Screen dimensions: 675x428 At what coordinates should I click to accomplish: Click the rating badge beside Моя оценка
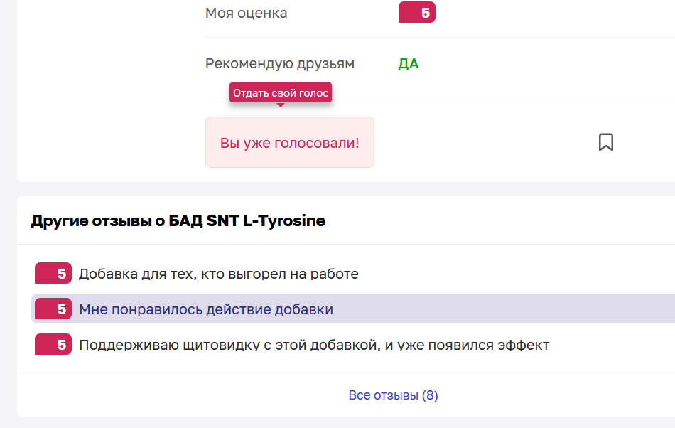pos(416,13)
